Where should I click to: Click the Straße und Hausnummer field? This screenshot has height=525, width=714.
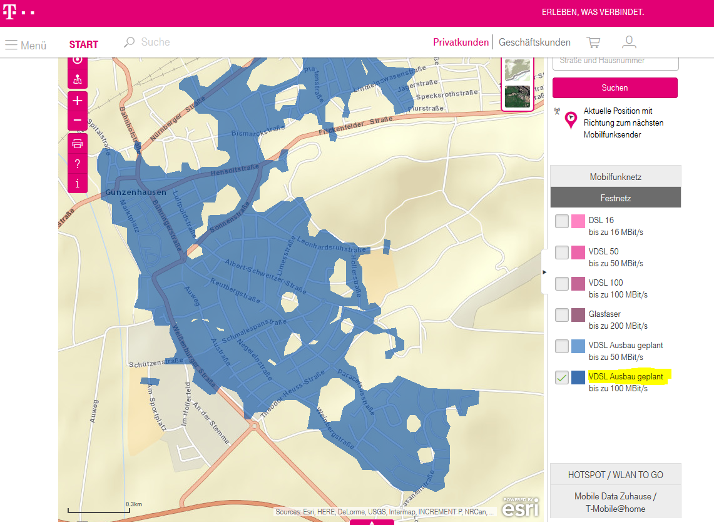click(615, 62)
